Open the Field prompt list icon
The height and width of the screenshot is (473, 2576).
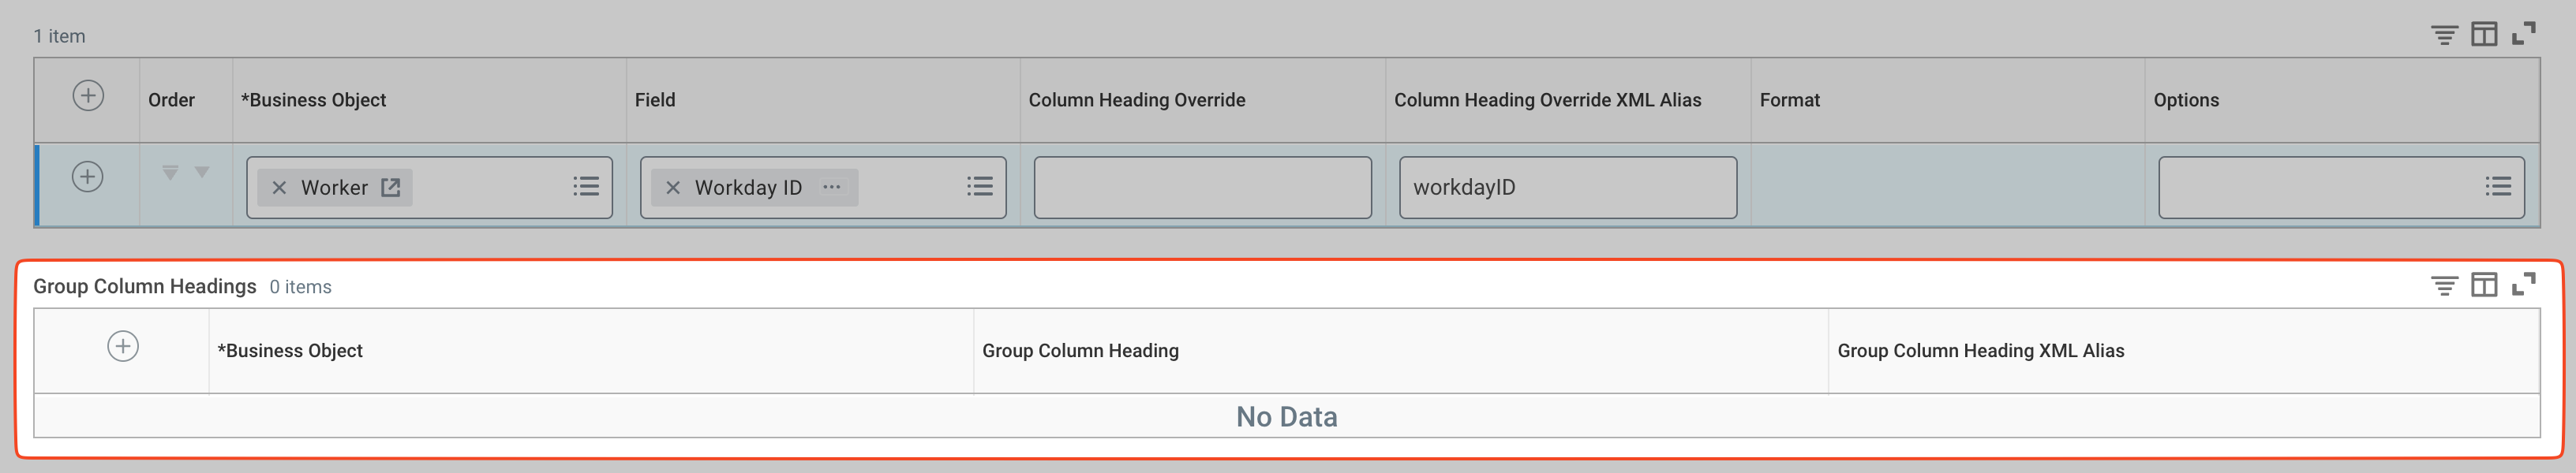(x=979, y=187)
